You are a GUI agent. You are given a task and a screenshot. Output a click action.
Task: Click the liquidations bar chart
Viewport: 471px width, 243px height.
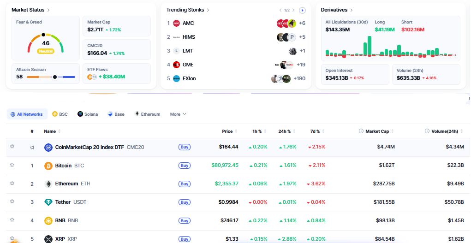pyautogui.click(x=390, y=47)
